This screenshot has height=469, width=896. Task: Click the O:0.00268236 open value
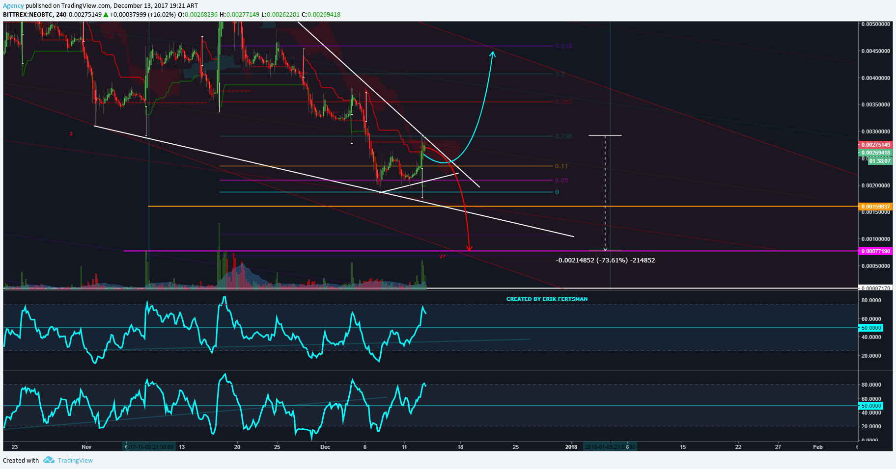tap(197, 14)
